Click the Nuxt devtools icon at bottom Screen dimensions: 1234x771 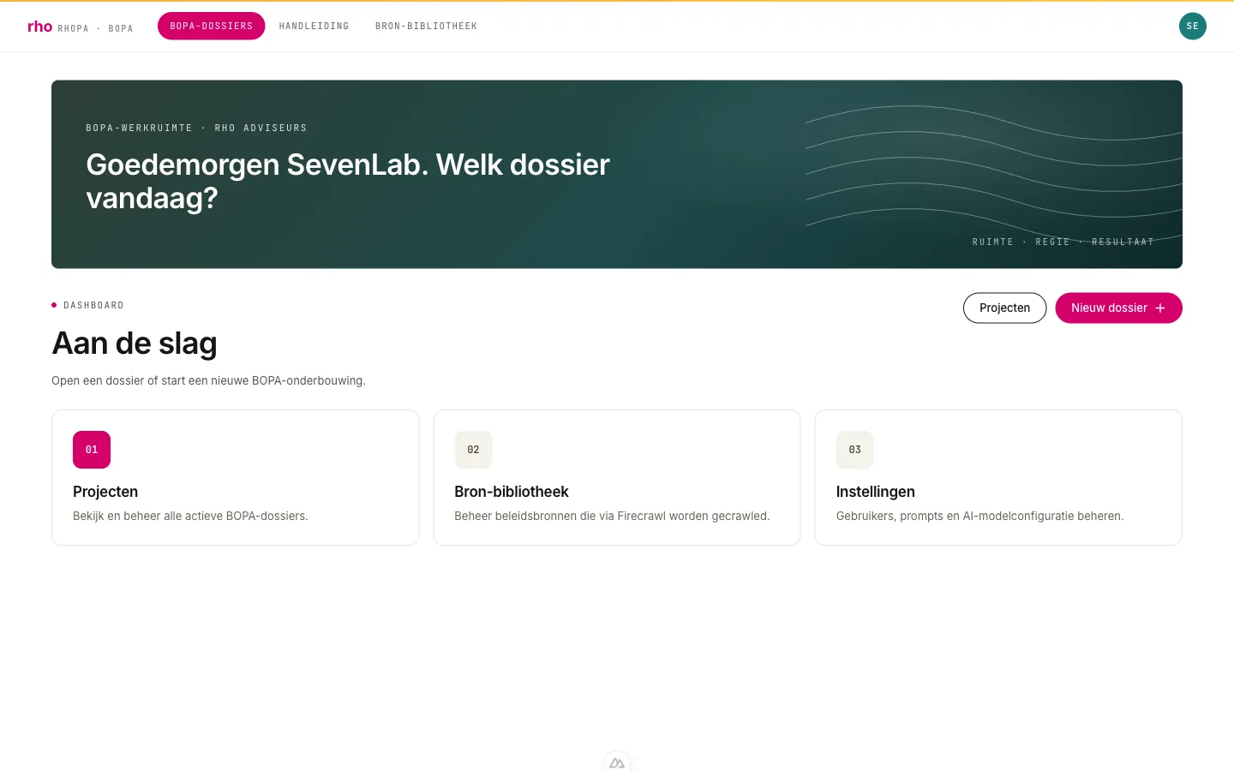(617, 762)
